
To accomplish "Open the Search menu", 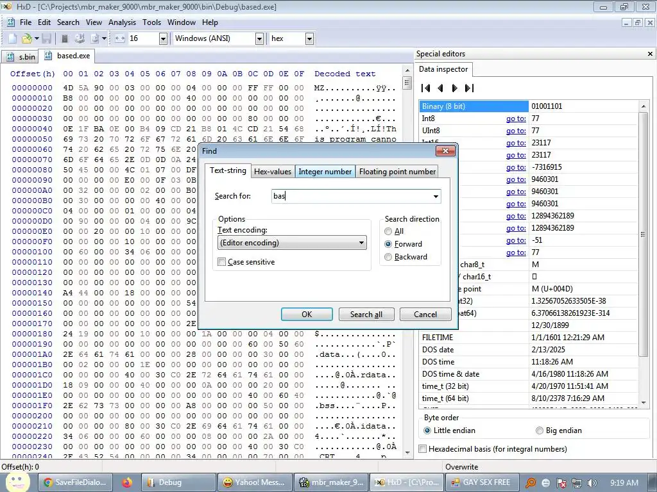I will [x=68, y=22].
